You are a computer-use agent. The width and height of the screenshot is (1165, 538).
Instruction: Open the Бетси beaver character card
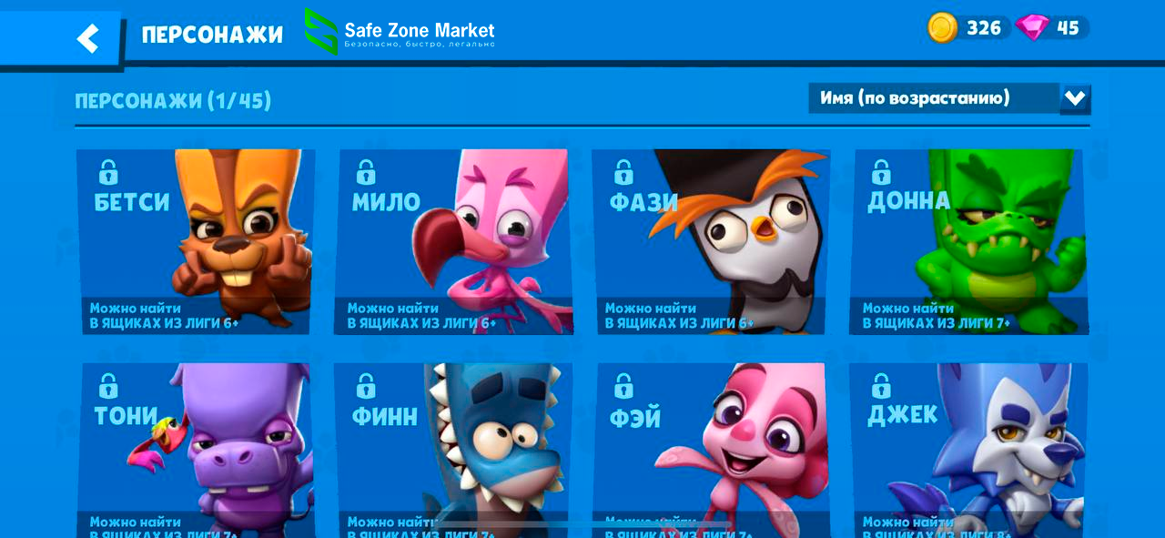pyautogui.click(x=195, y=242)
